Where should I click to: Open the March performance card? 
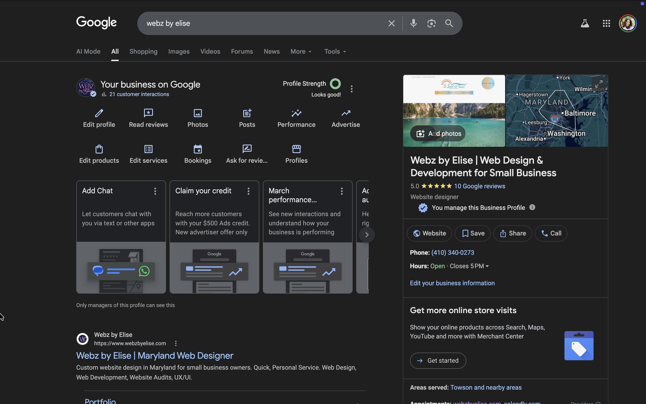click(x=308, y=237)
